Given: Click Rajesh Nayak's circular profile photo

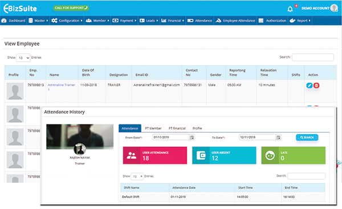Looking at the screenshot, I should coord(80,149).
